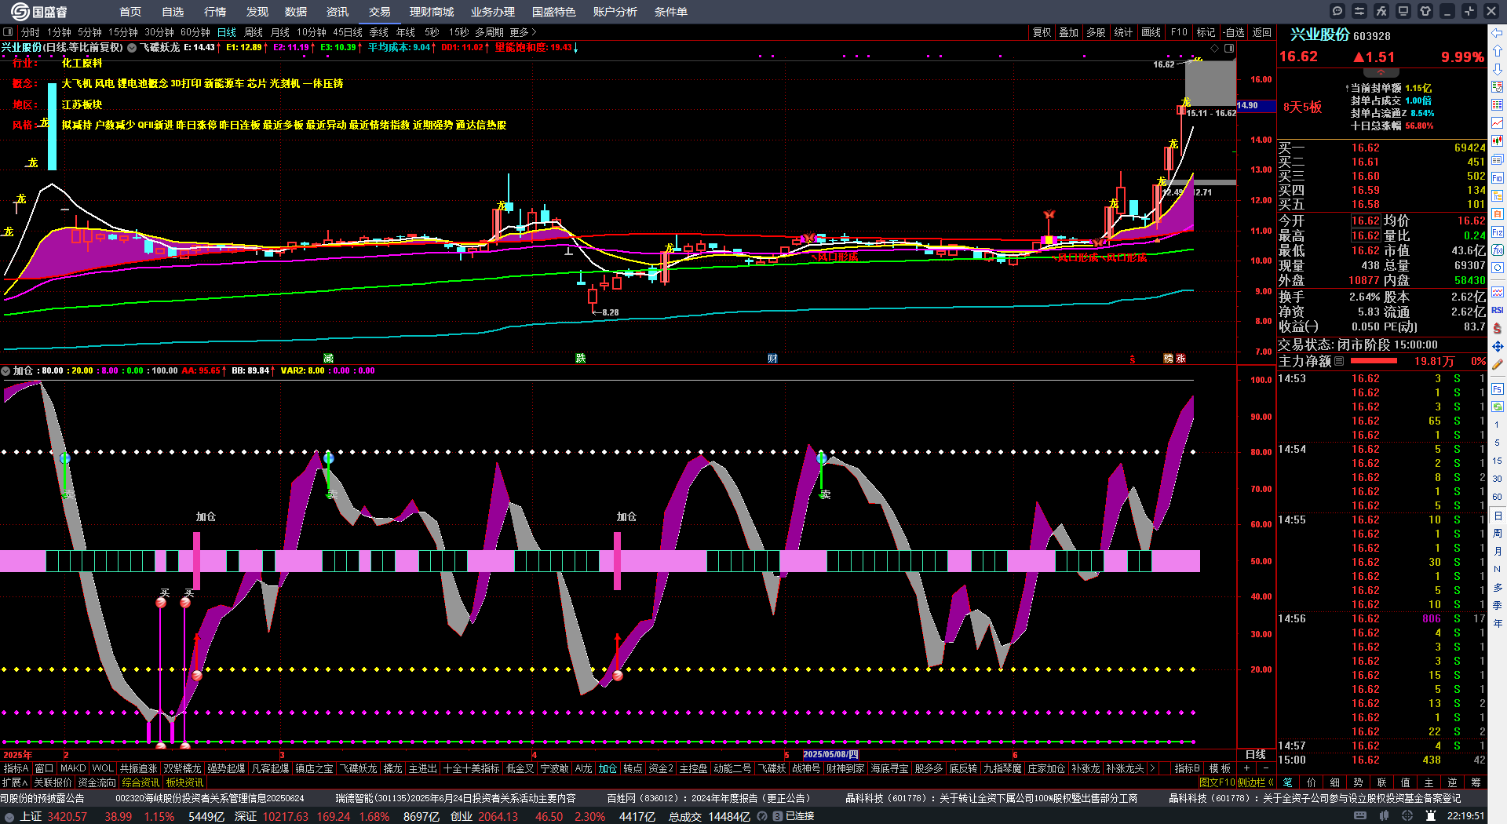Click the 上证 3420.57 index in status bar
This screenshot has height=824, width=1507.
(53, 816)
